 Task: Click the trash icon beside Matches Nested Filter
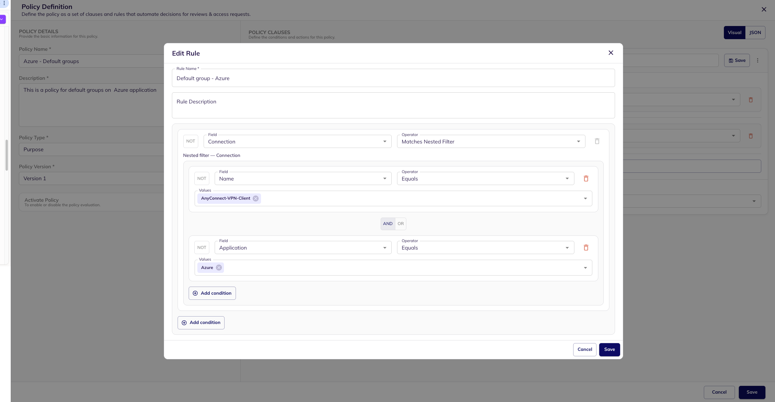[597, 141]
